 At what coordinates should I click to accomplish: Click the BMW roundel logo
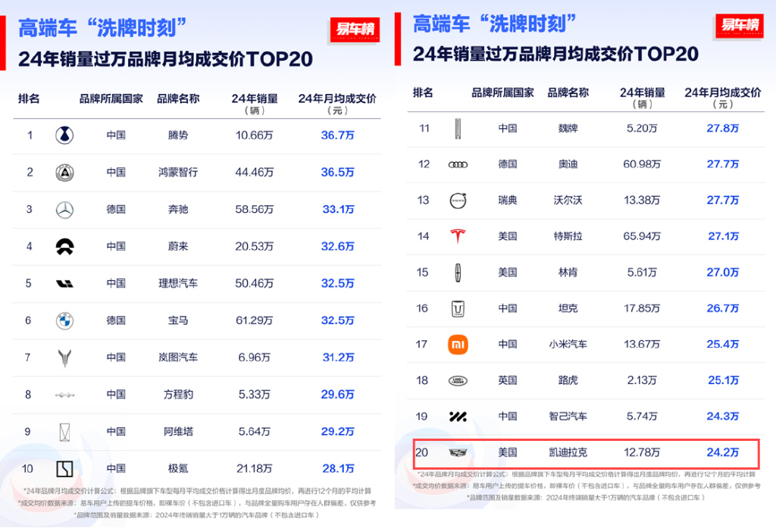[64, 320]
